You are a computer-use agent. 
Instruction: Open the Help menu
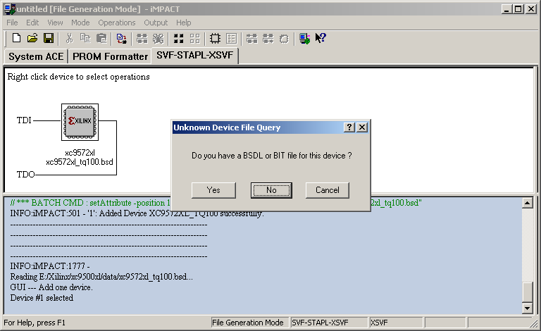(184, 23)
